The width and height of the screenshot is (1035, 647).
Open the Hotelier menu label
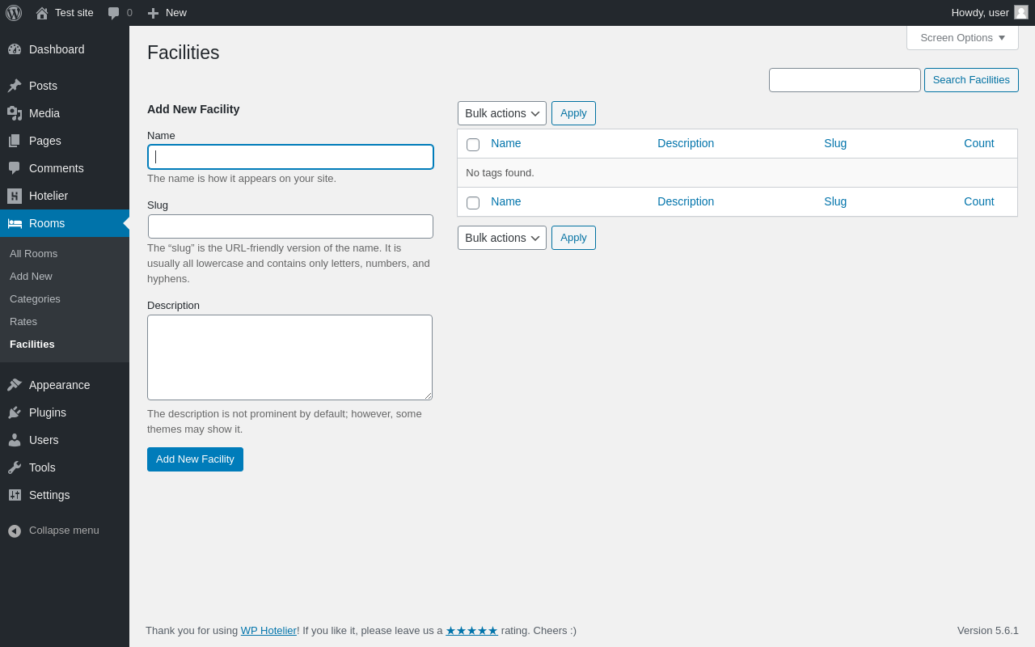(x=49, y=196)
